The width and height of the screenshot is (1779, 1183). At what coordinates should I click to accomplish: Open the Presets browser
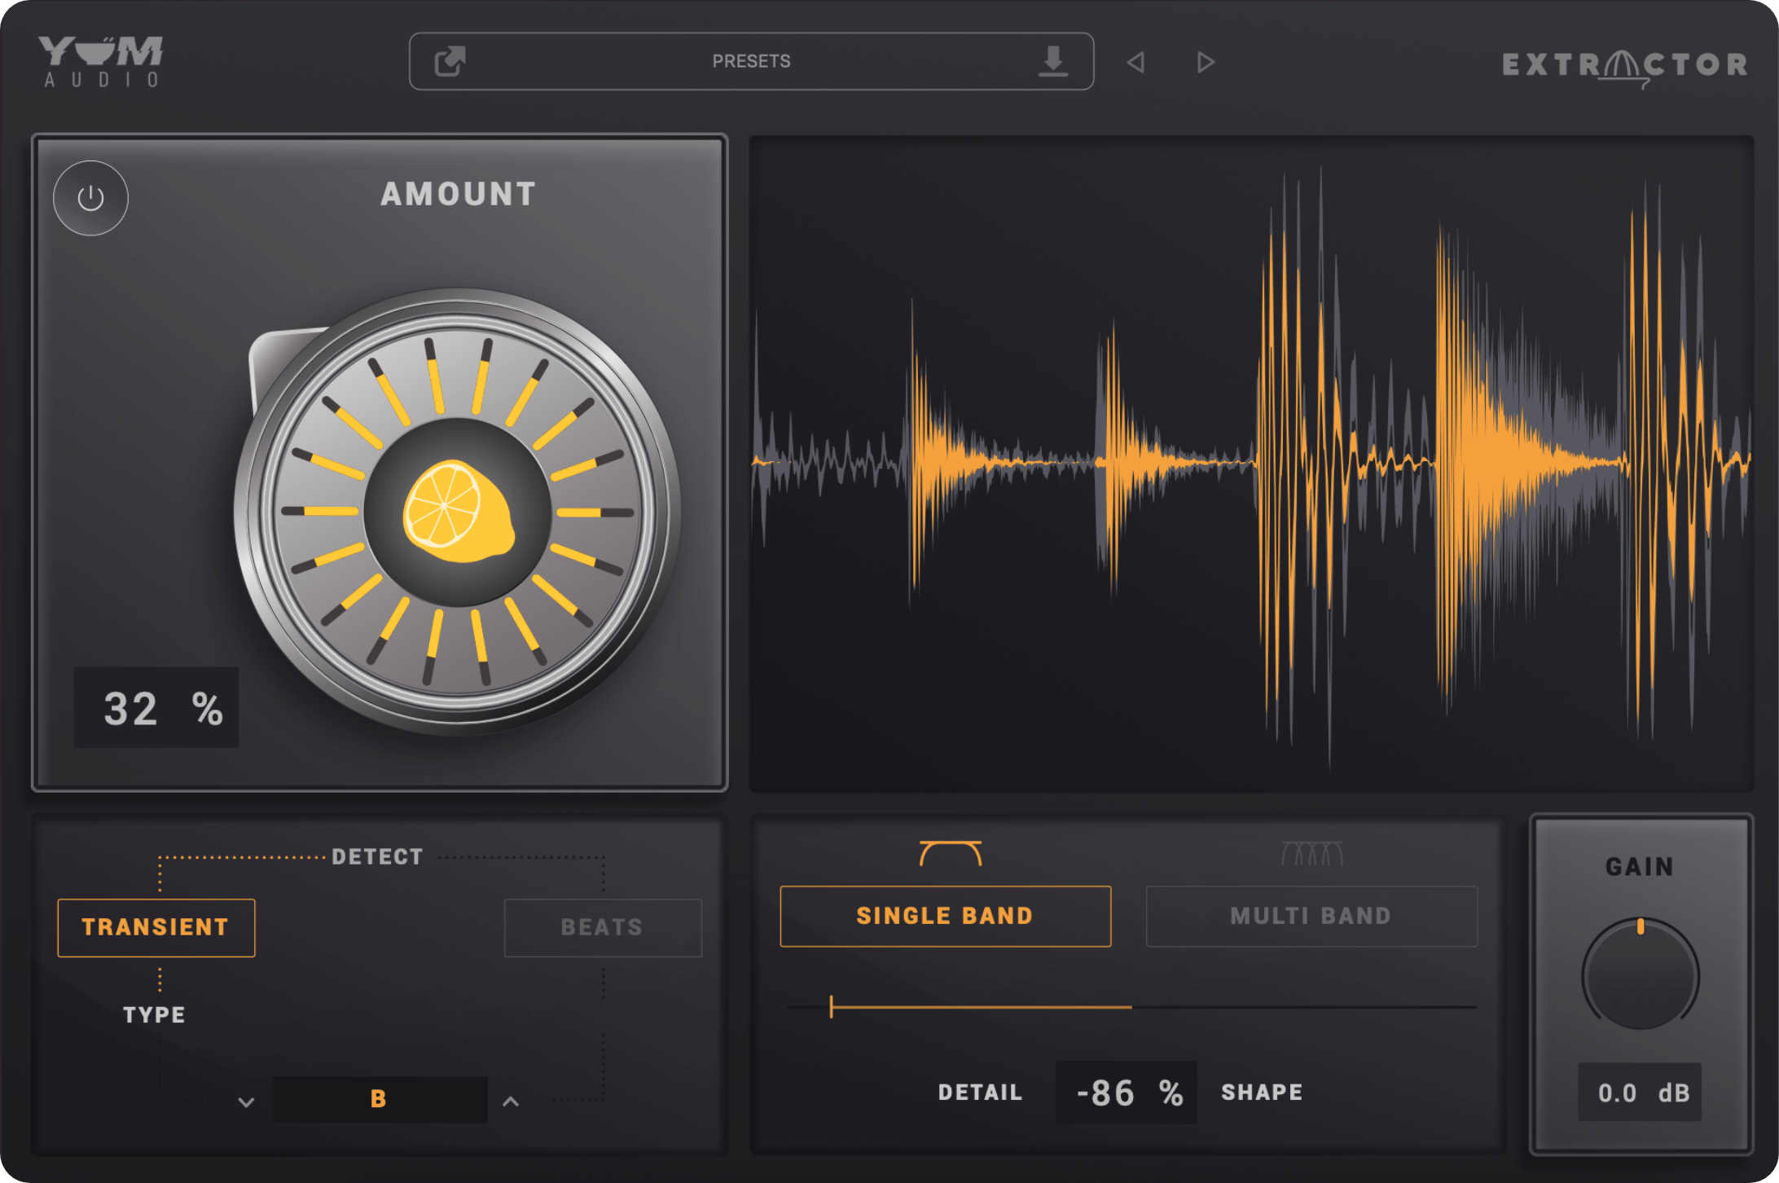(750, 61)
